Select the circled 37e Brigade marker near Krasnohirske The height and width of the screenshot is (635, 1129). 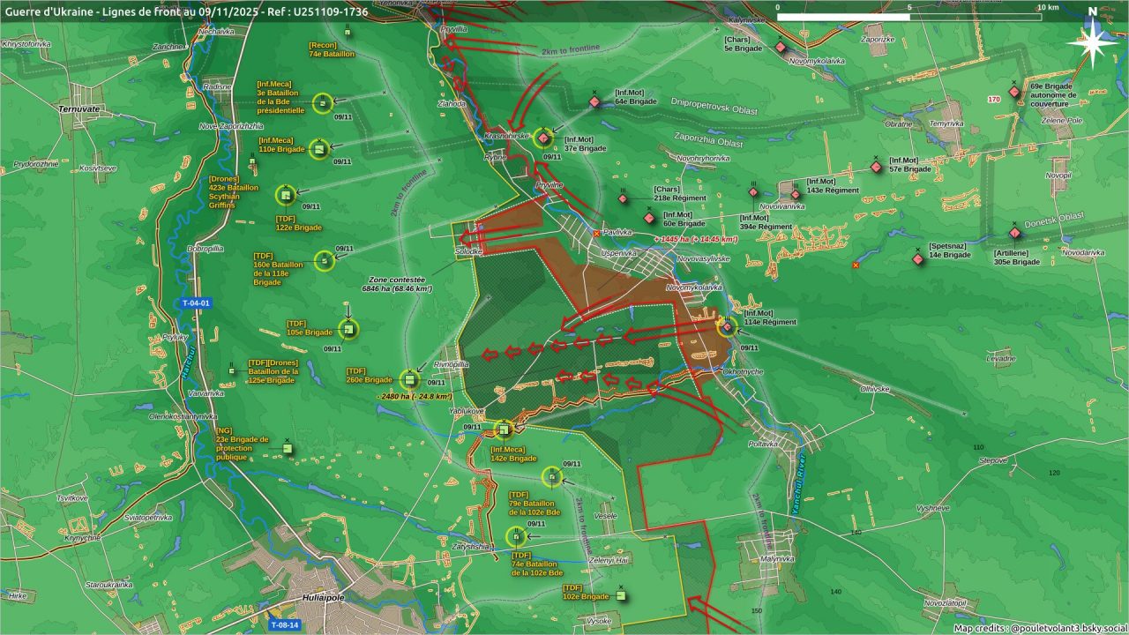543,138
